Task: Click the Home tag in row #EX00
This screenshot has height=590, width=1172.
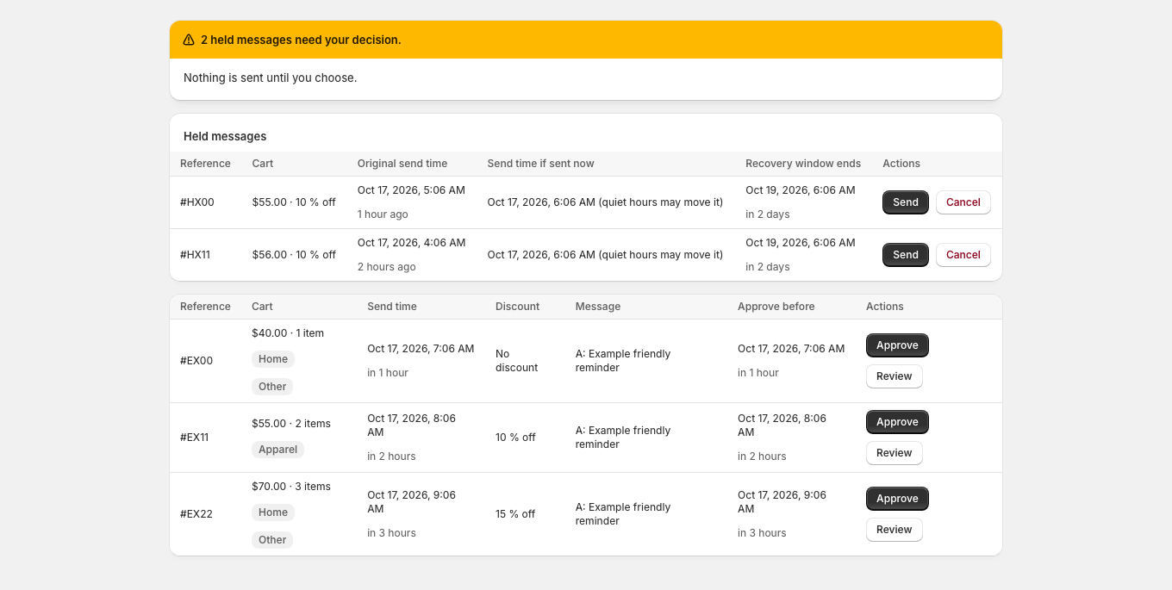Action: tap(273, 359)
